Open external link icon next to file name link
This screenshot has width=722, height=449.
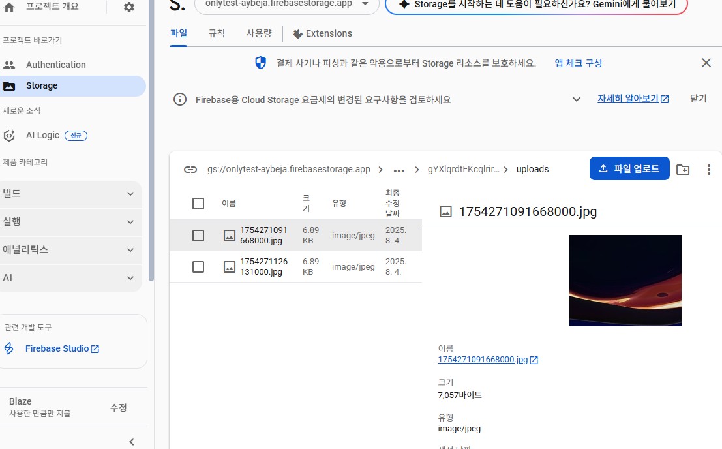tap(534, 360)
